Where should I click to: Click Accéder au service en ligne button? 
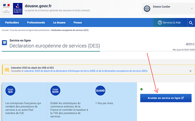point(166,98)
